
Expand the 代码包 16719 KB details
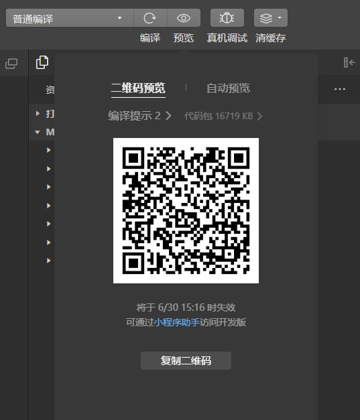click(223, 116)
